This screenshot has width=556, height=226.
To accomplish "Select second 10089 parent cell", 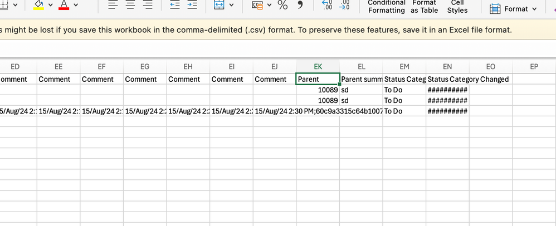I will click(x=318, y=100).
